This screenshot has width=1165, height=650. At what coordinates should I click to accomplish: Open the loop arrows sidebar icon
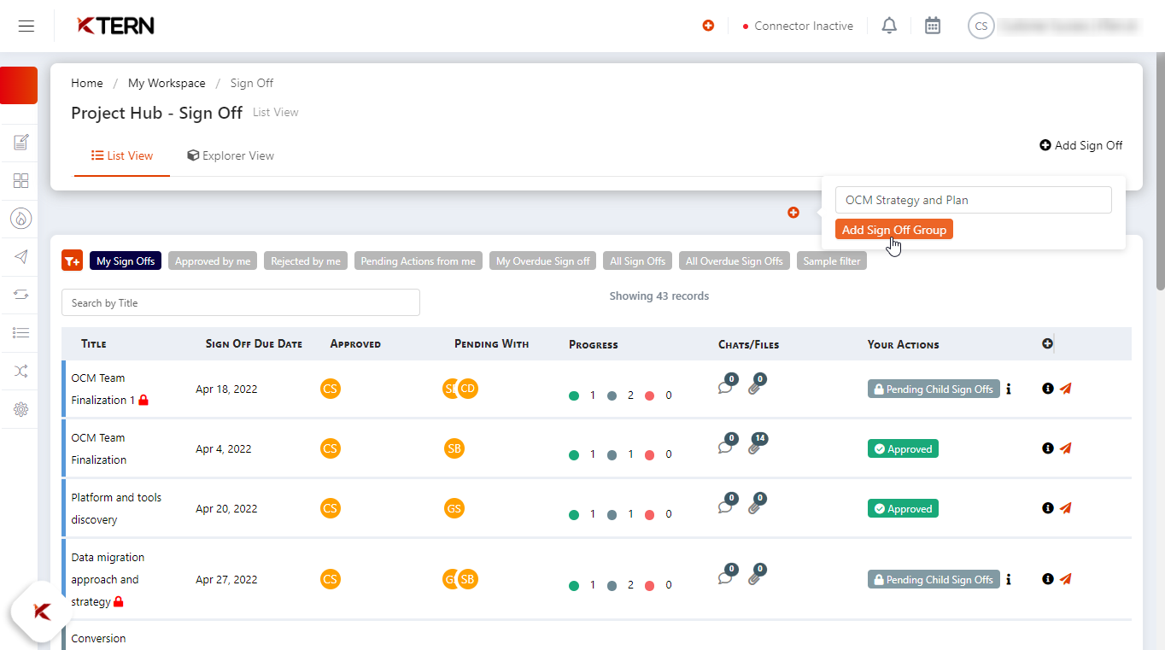pos(20,295)
